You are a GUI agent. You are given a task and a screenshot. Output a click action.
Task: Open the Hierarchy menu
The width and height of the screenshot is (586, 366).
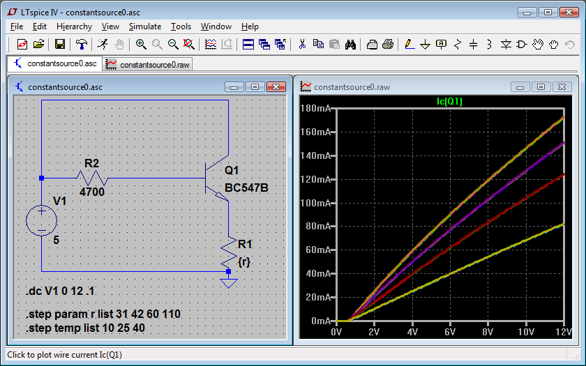click(x=75, y=26)
